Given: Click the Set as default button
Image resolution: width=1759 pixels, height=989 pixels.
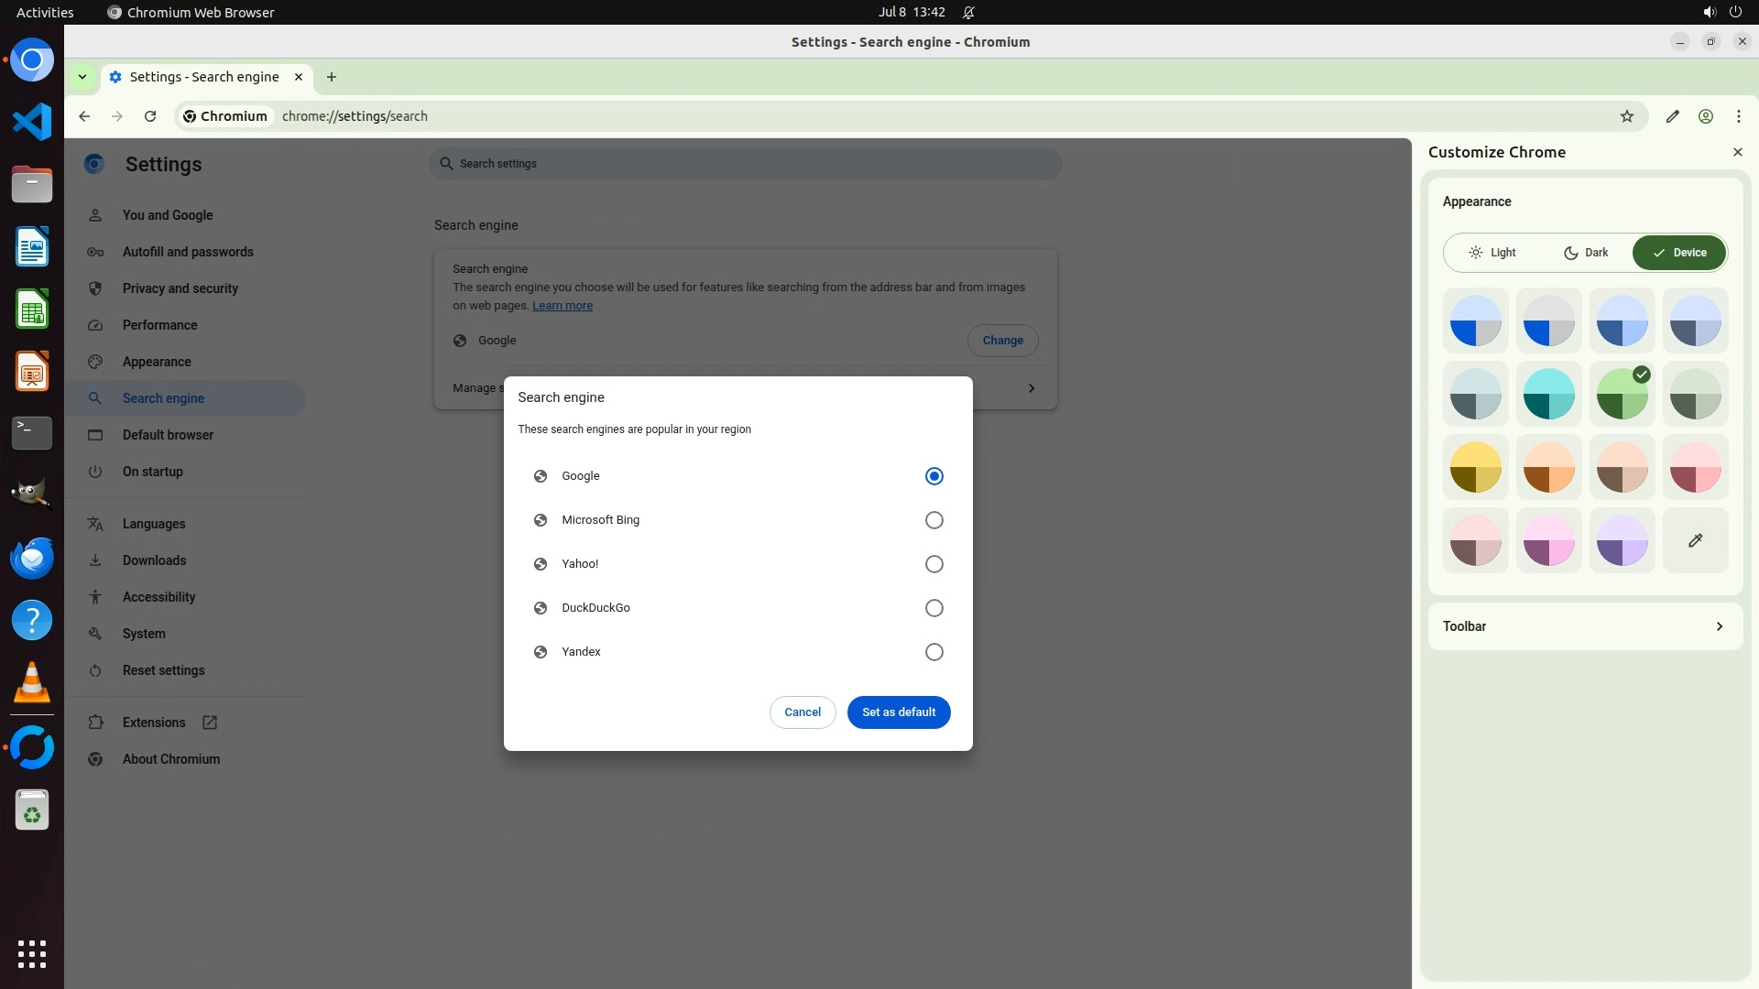Looking at the screenshot, I should [898, 712].
